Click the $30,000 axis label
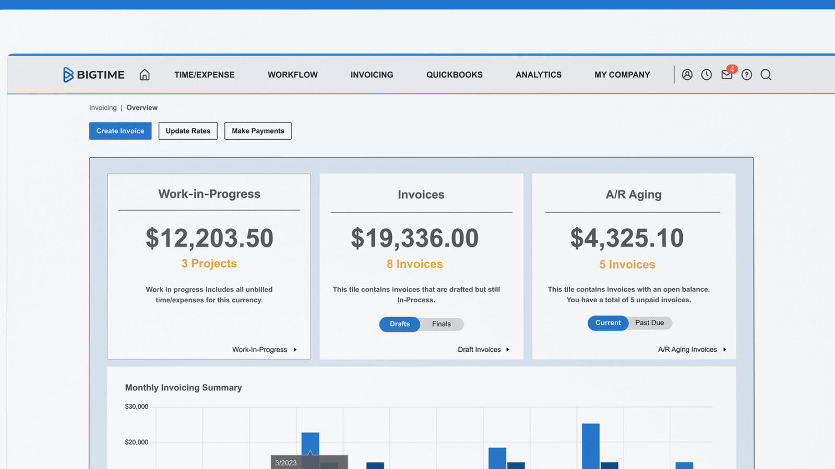 (x=137, y=406)
